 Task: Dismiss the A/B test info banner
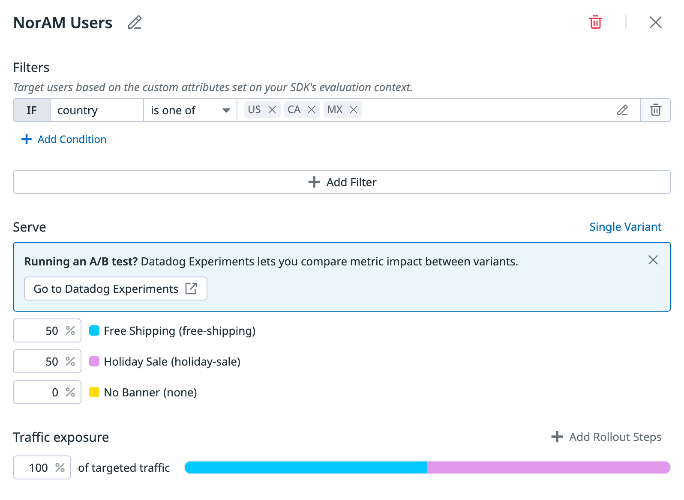(x=653, y=260)
